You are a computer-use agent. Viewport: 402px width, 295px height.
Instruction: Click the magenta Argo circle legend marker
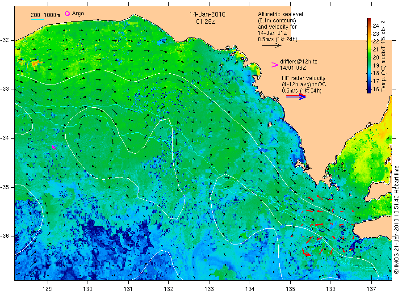tap(67, 13)
